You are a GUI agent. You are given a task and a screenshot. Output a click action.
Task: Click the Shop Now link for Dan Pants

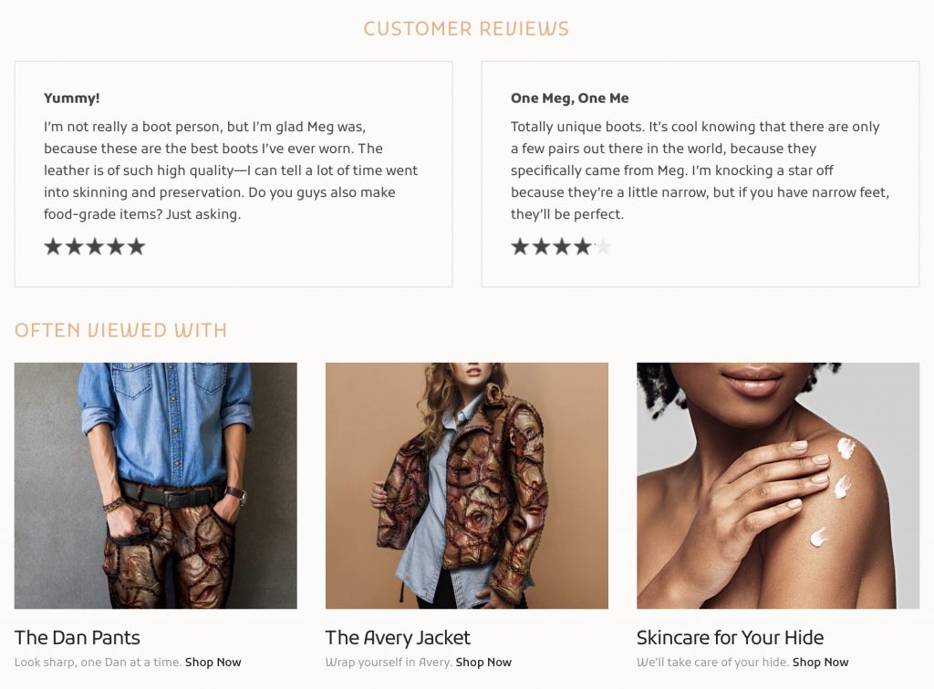coord(213,663)
